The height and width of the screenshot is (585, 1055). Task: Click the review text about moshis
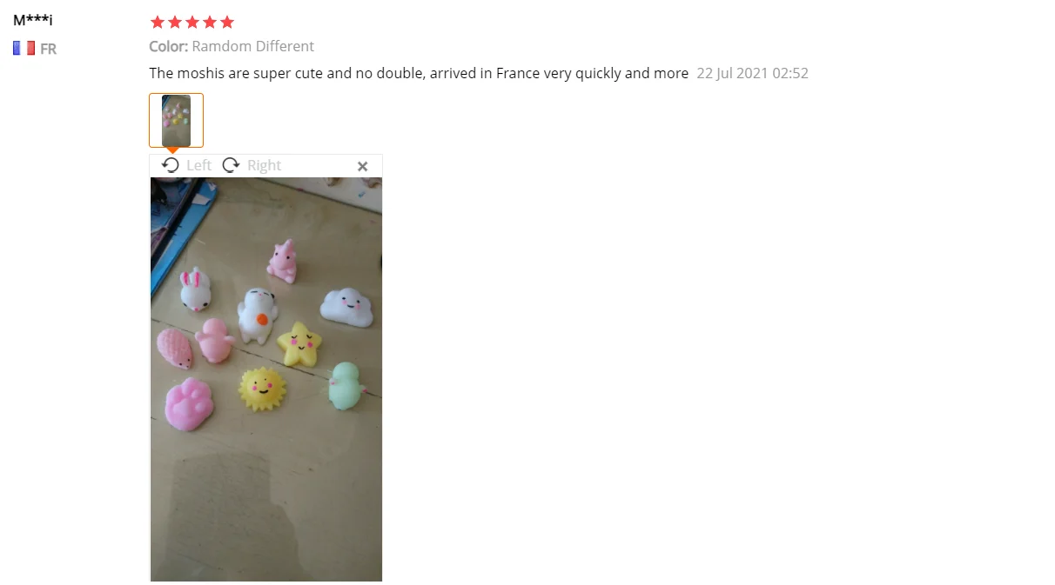click(x=419, y=73)
